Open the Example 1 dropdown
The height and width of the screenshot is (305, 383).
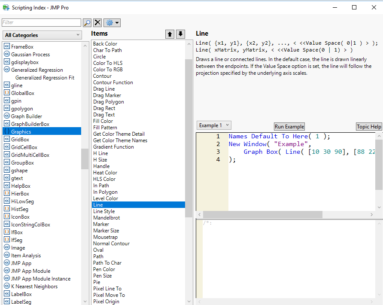[214, 125]
